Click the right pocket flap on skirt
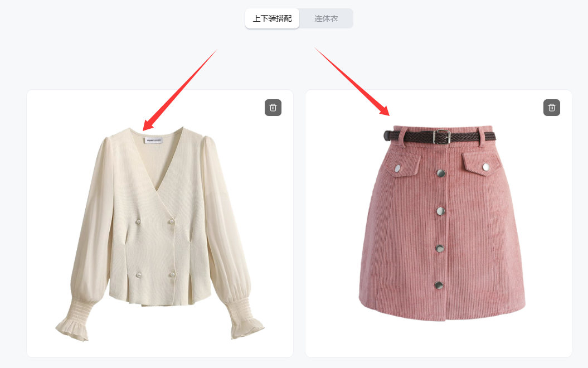Viewport: 588px width, 368px height. 481,164
